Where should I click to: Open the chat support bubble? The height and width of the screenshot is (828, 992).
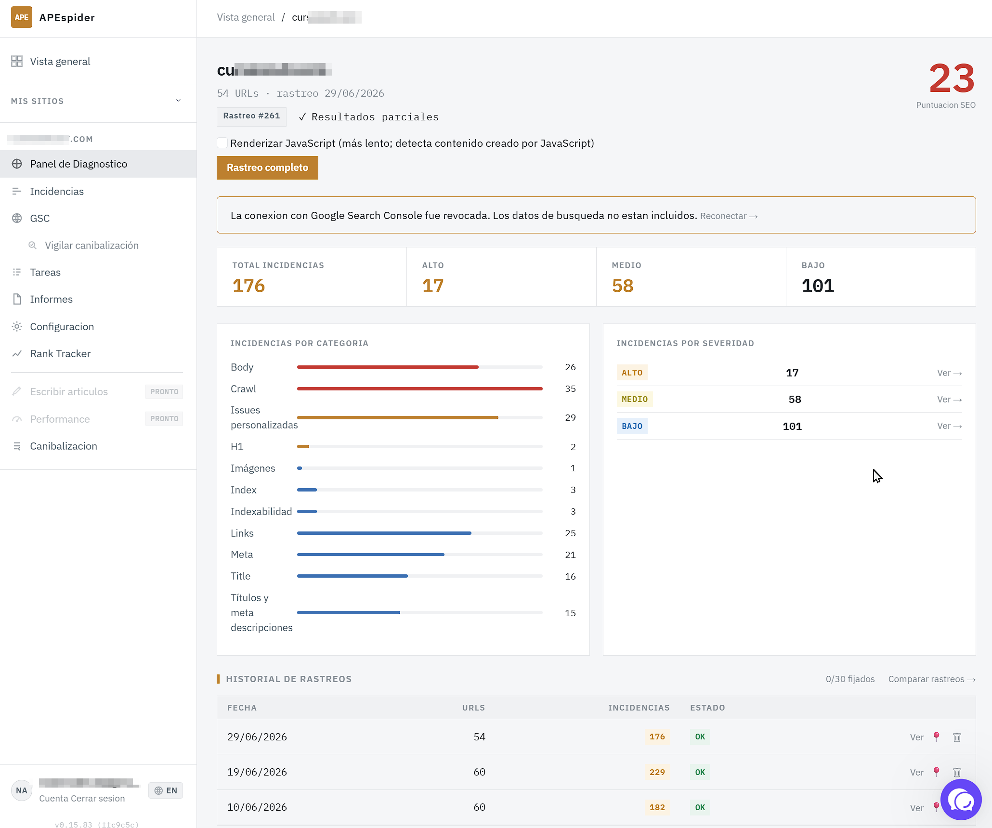coord(961,800)
